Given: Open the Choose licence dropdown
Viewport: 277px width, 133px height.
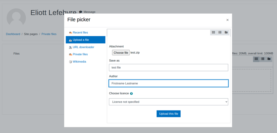Looking at the screenshot, I should (168, 102).
